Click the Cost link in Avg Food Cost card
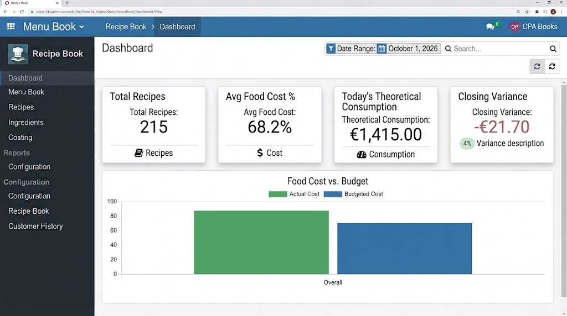The image size is (567, 316). [x=275, y=153]
